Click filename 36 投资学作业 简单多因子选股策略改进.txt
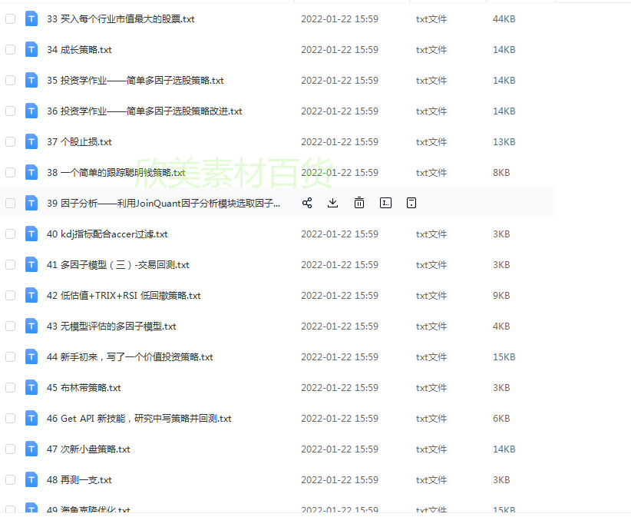This screenshot has height=527, width=631. [x=144, y=111]
